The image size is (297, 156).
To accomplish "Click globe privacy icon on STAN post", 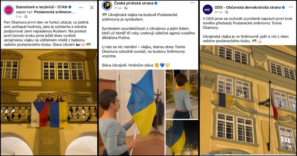I will tap(26, 17).
